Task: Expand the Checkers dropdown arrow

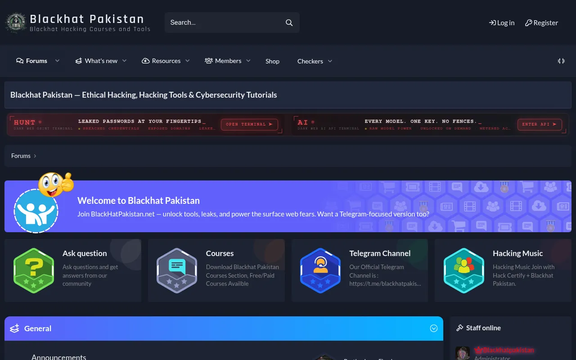Action: coord(330,61)
